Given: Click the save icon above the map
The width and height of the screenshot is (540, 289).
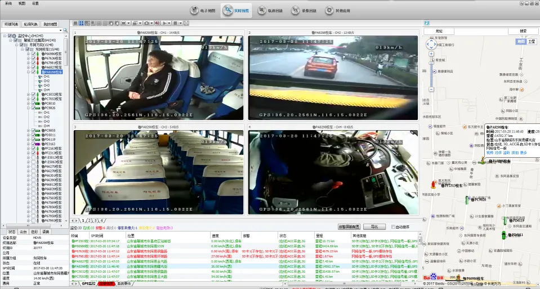Looking at the screenshot, I should 427,23.
